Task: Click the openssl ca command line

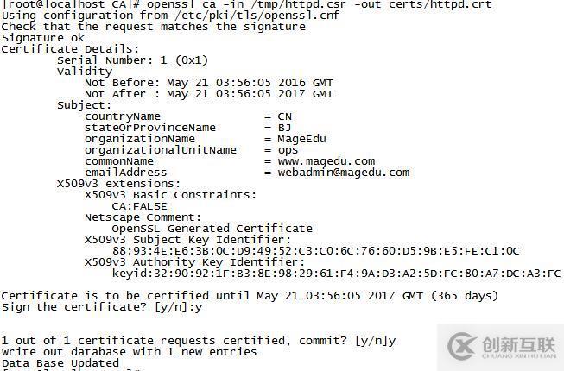Action: 247,4
